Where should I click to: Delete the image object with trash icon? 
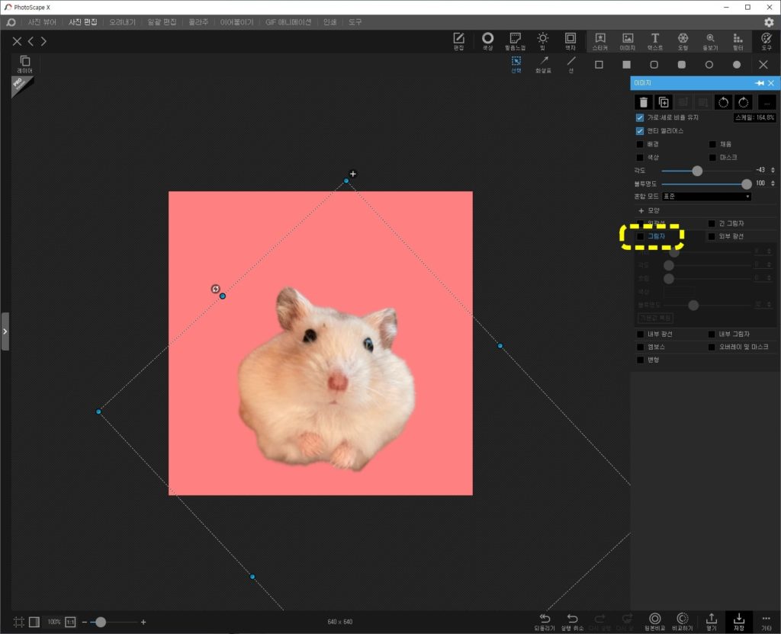pos(644,102)
